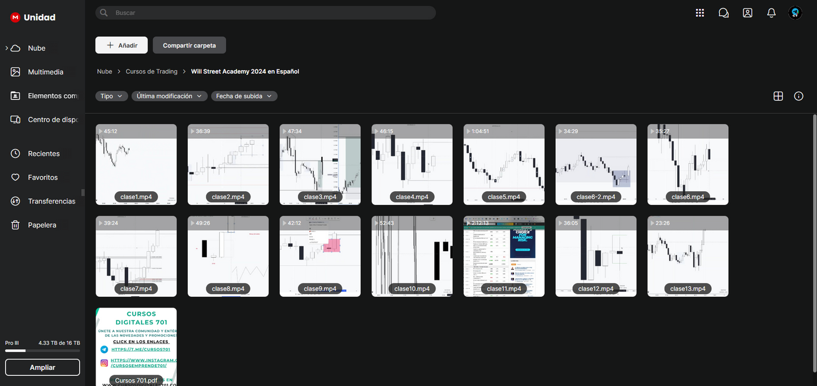Open the Tipo filter dropdown
The image size is (817, 386).
coord(111,96)
